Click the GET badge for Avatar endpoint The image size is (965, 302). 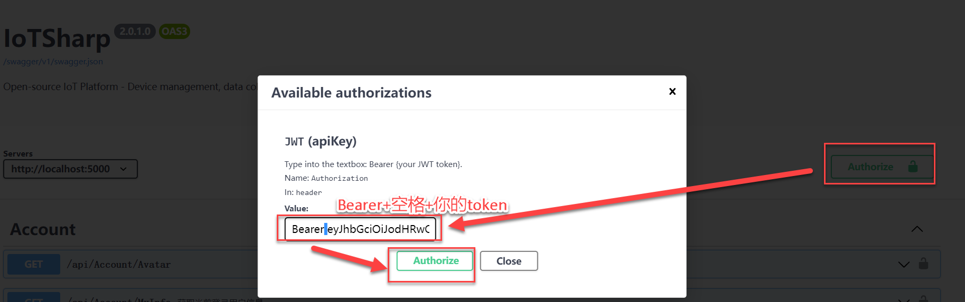(x=33, y=265)
